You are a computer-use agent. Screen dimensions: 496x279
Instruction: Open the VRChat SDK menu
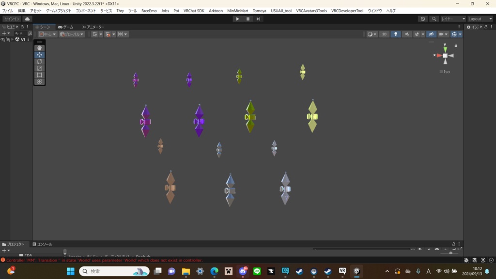coord(194,11)
